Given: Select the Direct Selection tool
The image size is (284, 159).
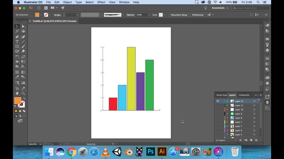Looking at the screenshot, I should [23, 26].
